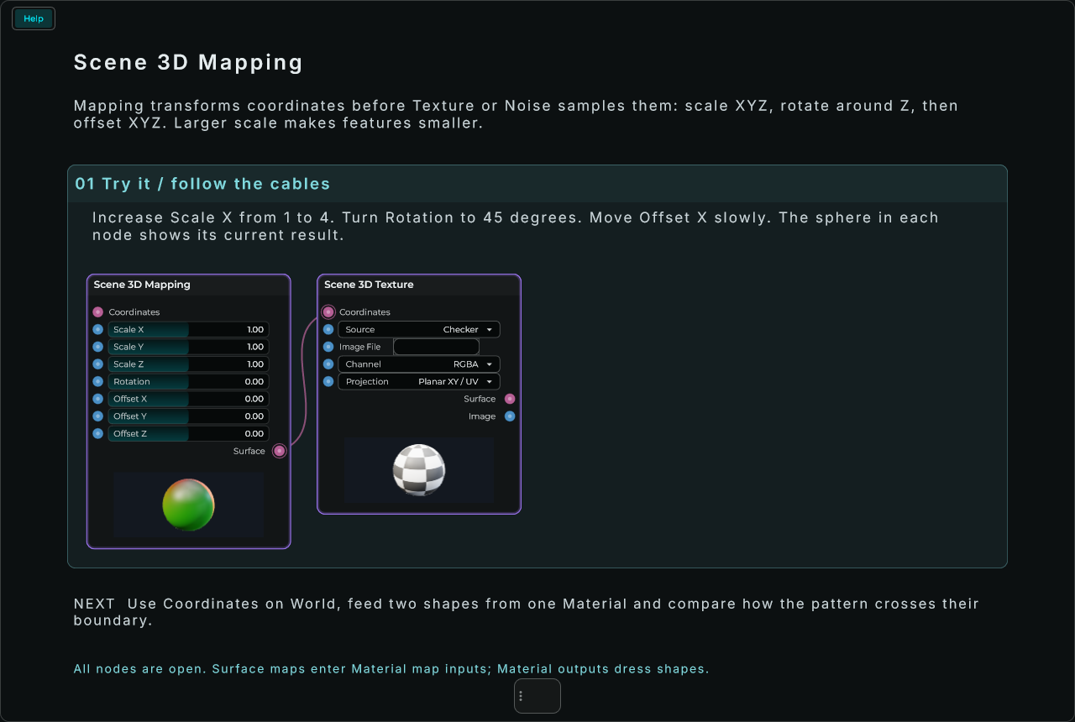The width and height of the screenshot is (1075, 722).
Task: Click the 'All nodes are open' footer text
Action: click(x=391, y=669)
